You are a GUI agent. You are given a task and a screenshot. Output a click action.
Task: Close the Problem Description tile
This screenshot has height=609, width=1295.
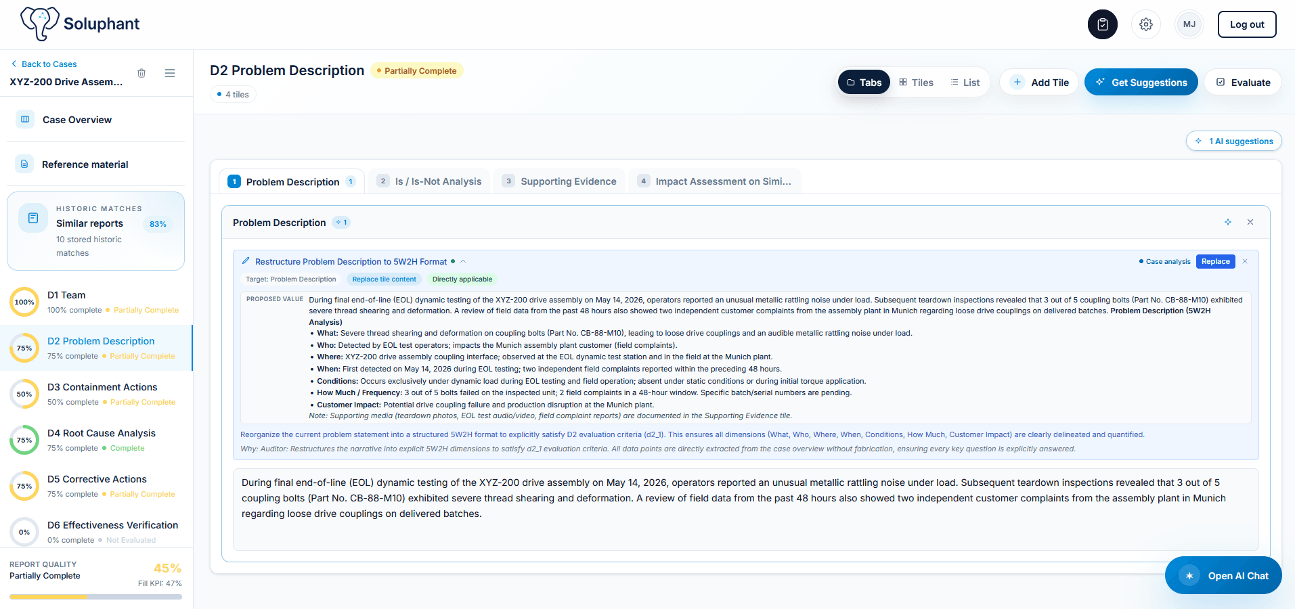pyautogui.click(x=1250, y=222)
